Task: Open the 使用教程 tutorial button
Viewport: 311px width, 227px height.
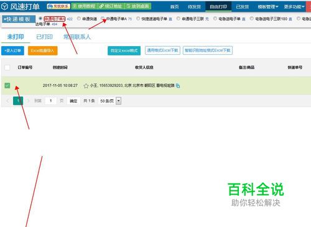Action: [x=84, y=6]
